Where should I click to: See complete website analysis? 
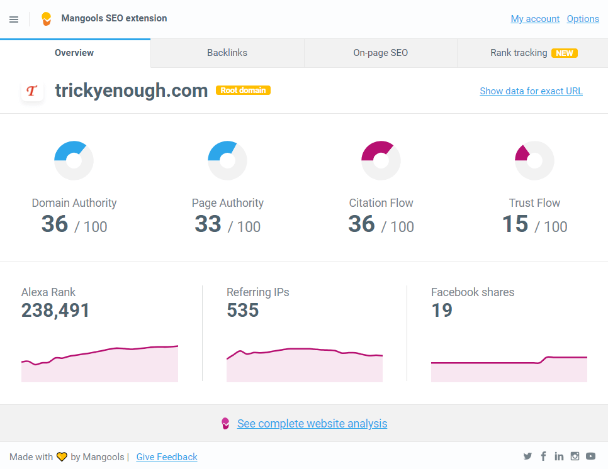[x=312, y=423]
